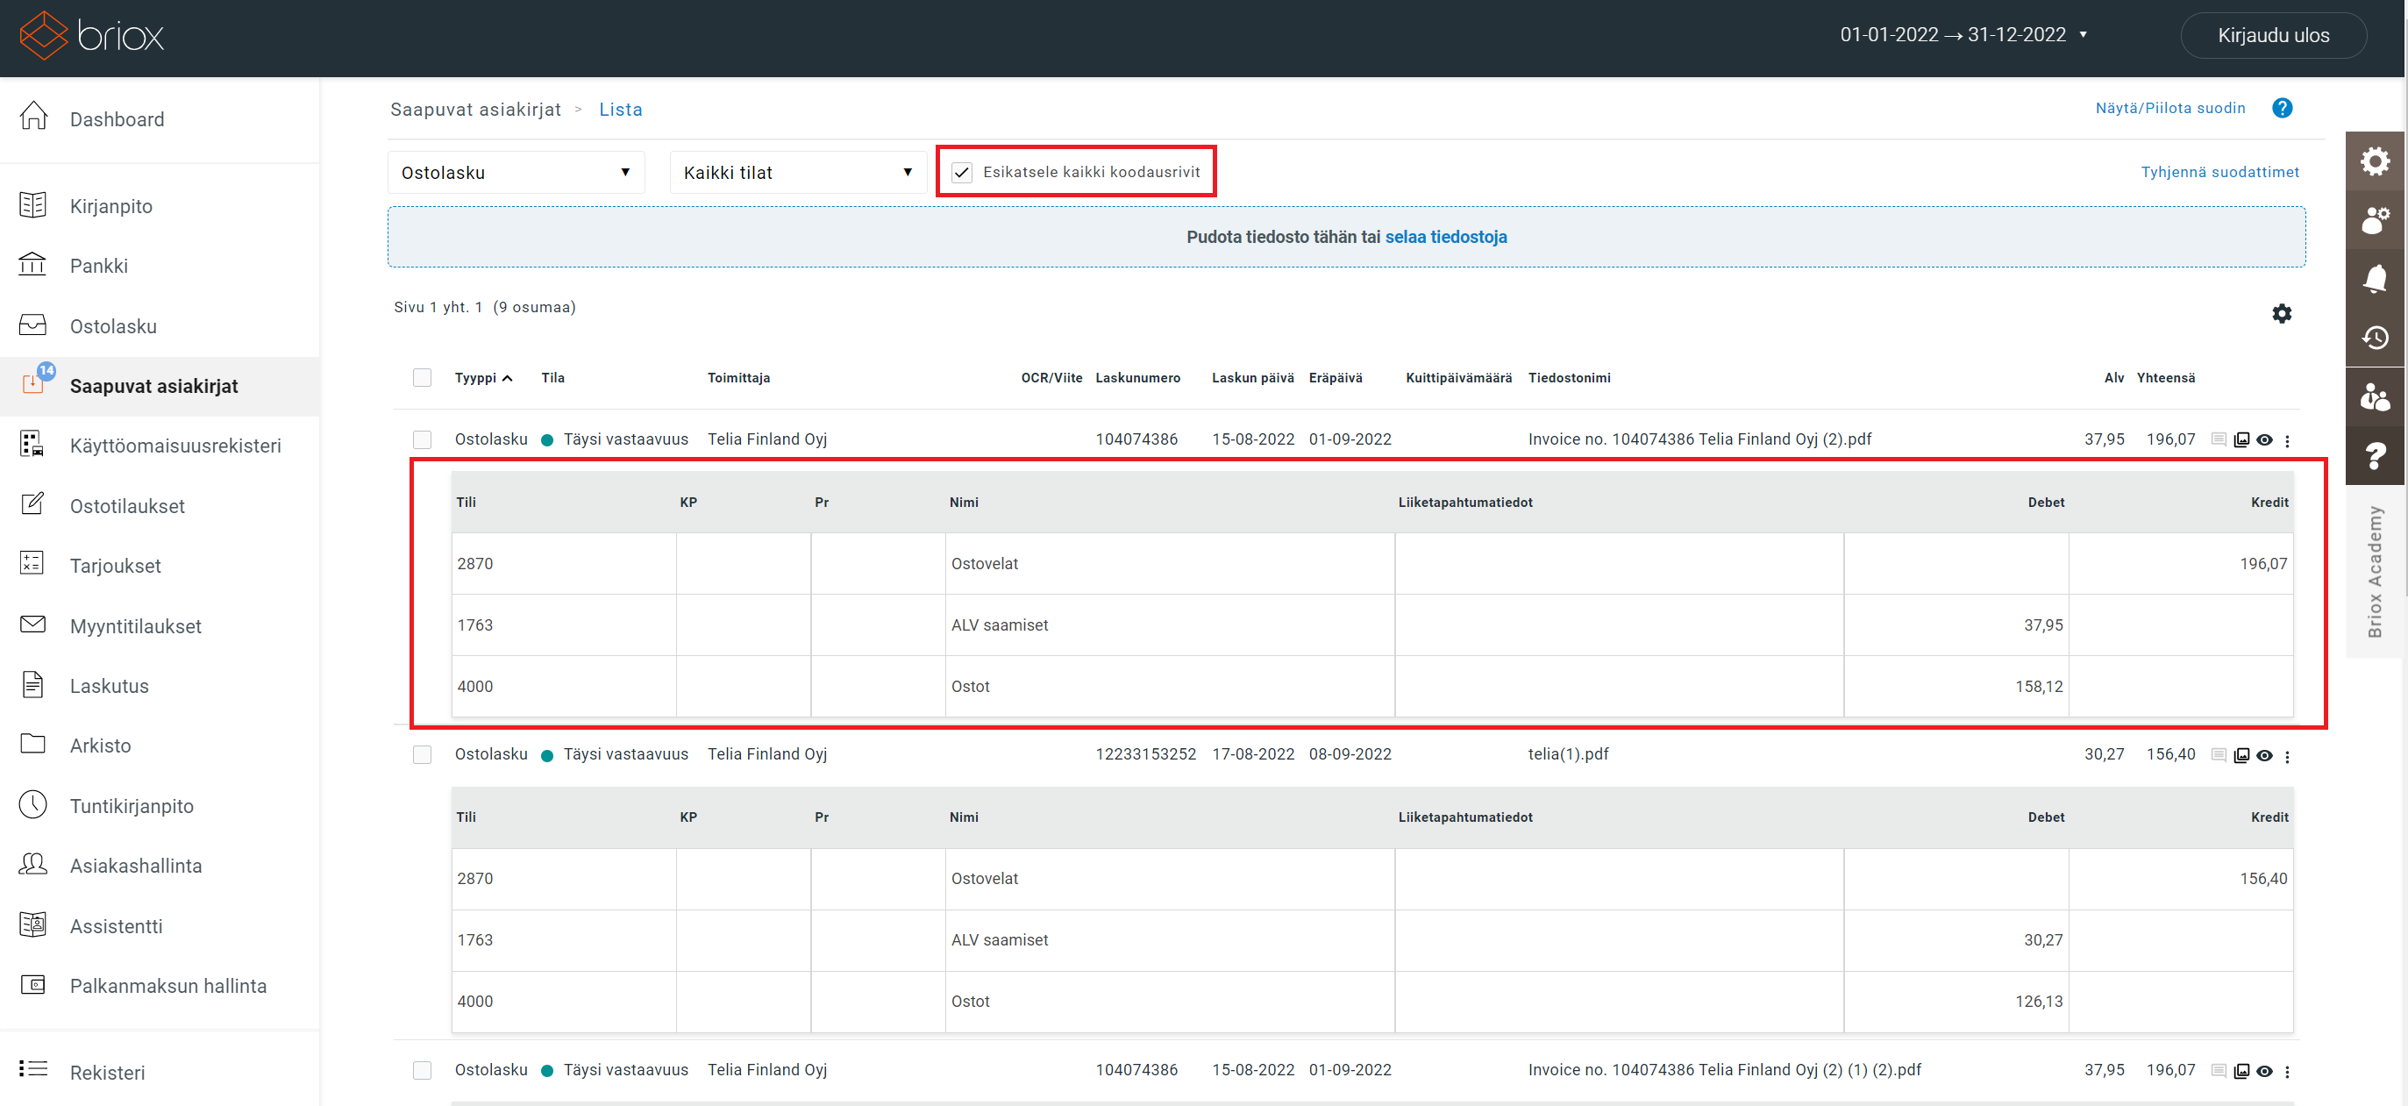Uncheck Esikatsele kaikki koodausrivit checkbox
This screenshot has width=2408, height=1106.
coord(961,173)
